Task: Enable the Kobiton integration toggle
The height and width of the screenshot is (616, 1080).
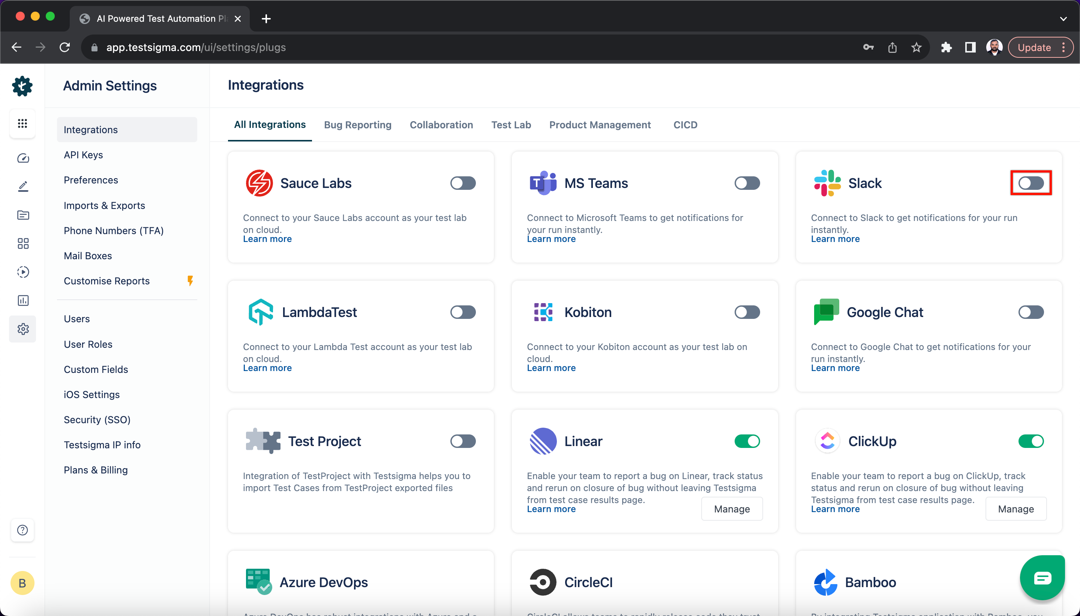Action: pos(747,312)
